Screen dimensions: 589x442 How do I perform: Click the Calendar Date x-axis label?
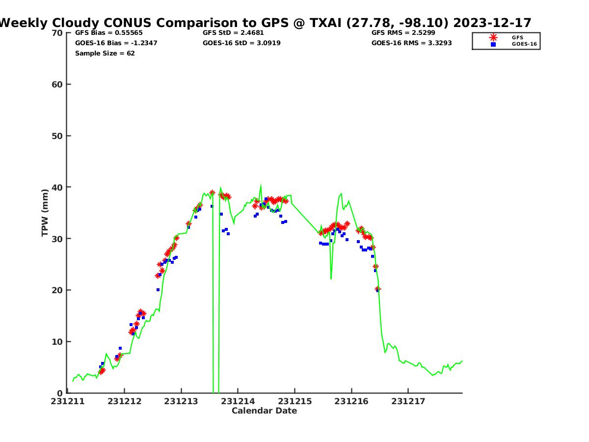(264, 411)
